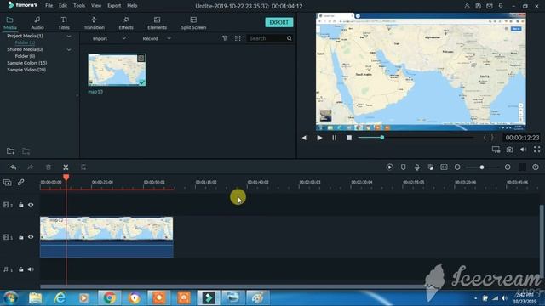Screen dimensions: 545x306
Task: Collapse the Shared Media section
Action: tap(69, 49)
